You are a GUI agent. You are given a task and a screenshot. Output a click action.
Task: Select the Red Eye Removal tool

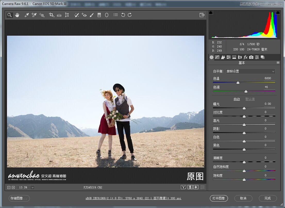pyautogui.click(x=84, y=15)
